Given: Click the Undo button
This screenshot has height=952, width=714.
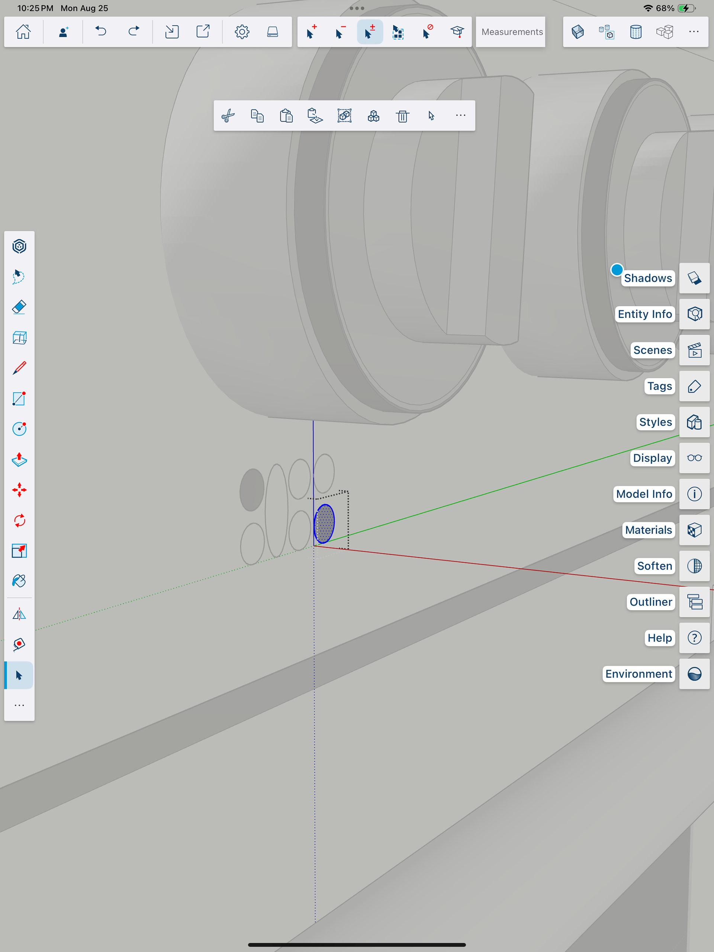Looking at the screenshot, I should point(101,32).
